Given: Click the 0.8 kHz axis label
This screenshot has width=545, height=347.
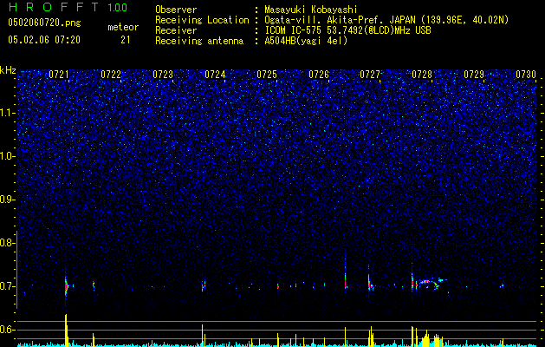Looking at the screenshot, I should tap(7, 243).
